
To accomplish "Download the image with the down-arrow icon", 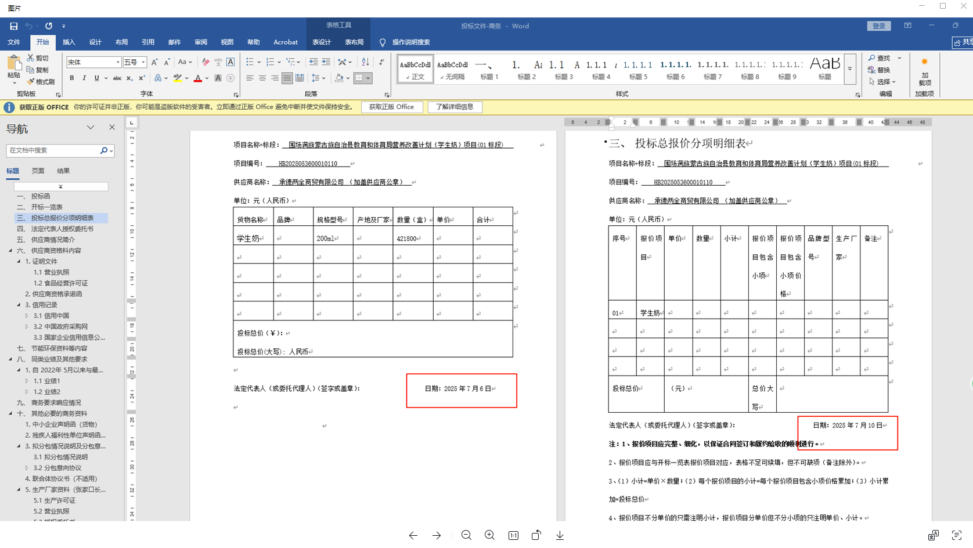I will click(560, 535).
